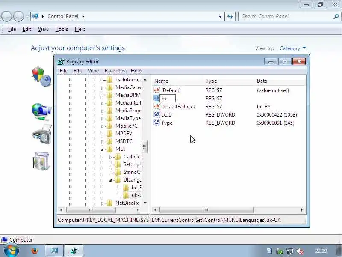Click the muted volume tray icon
The image size is (342, 257).
pos(301,251)
